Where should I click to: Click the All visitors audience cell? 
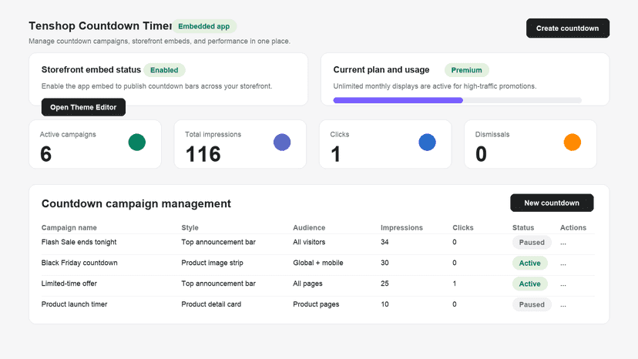[309, 242]
